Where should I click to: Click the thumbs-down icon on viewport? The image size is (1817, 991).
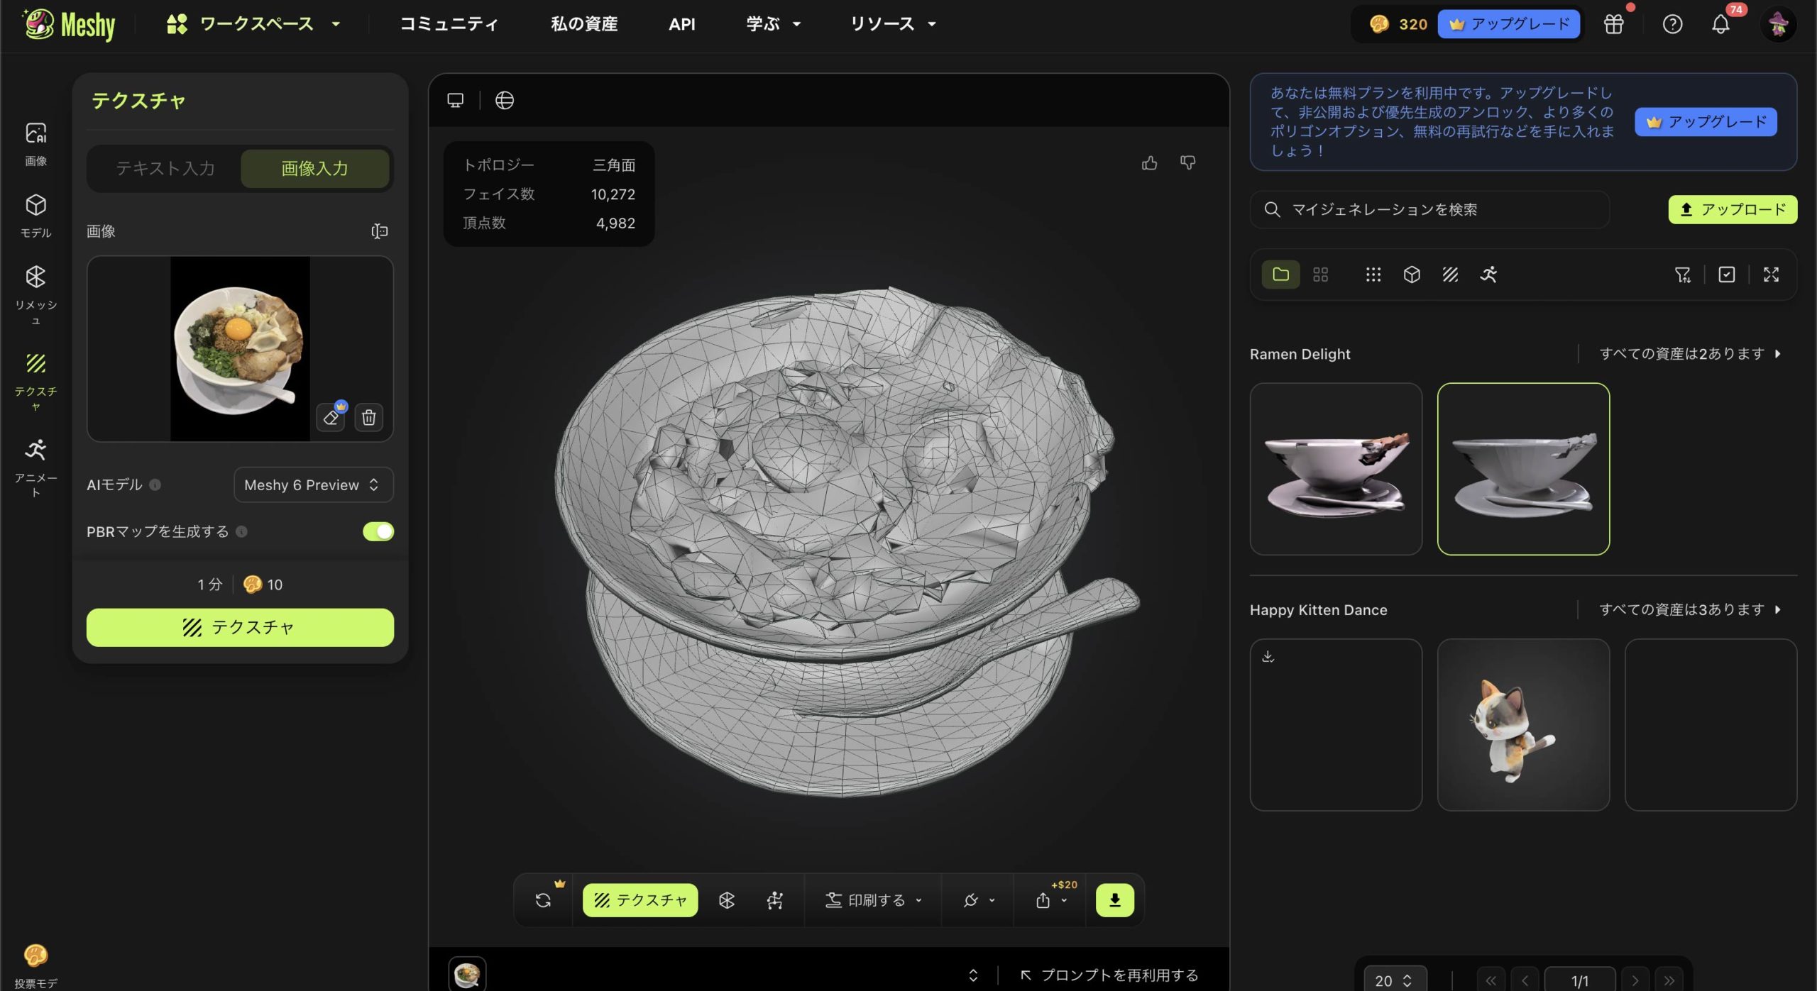click(1187, 163)
